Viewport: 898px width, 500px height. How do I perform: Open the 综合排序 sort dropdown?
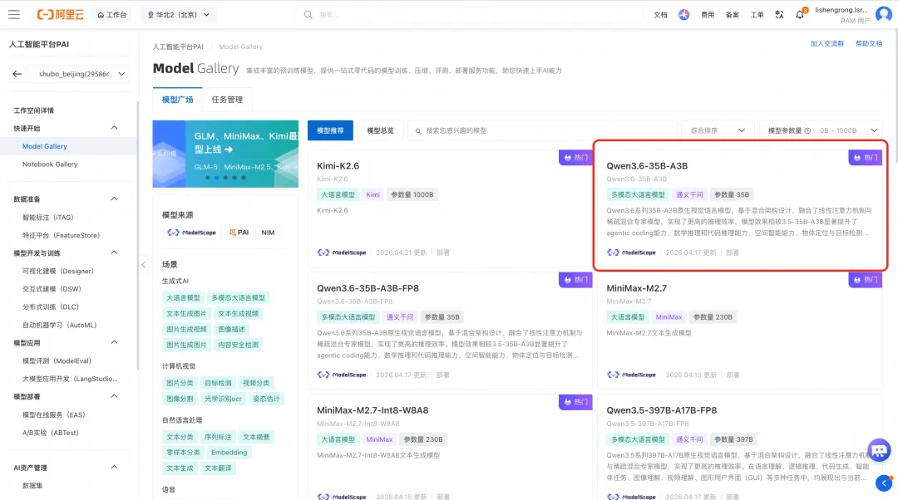pyautogui.click(x=717, y=130)
